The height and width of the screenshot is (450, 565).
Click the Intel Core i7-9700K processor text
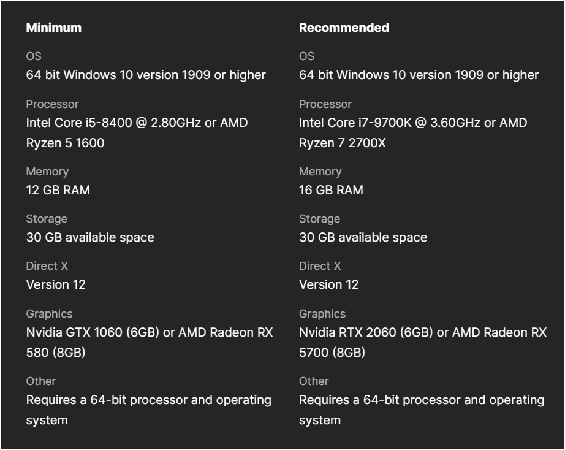point(355,123)
